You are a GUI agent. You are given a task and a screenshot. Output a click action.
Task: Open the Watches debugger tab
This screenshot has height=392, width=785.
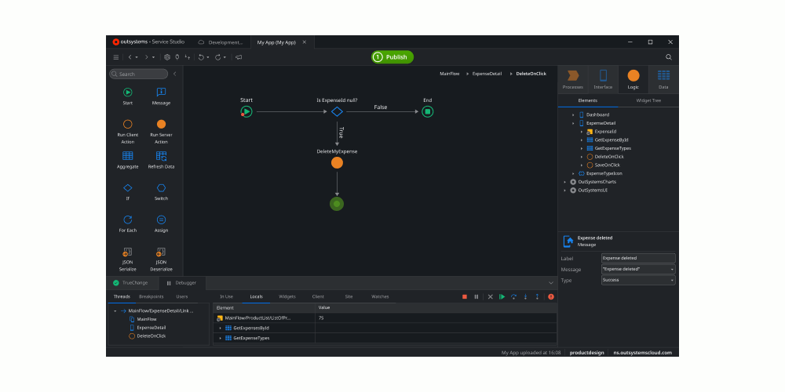pyautogui.click(x=380, y=296)
